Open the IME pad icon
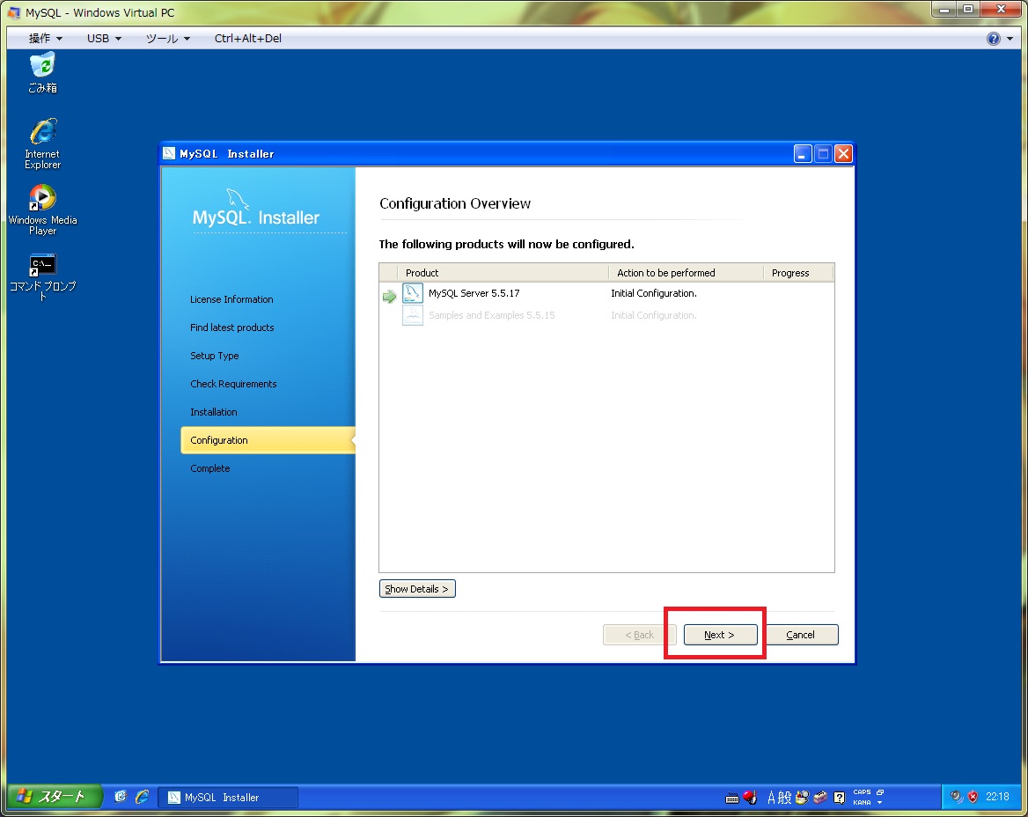Screen dimensions: 1028x817 coord(802,798)
